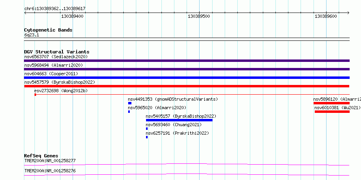This screenshot has height=180, width=361.
Task: Open TMEM200A|NM_001258277 gene label
Action: (x=50, y=161)
